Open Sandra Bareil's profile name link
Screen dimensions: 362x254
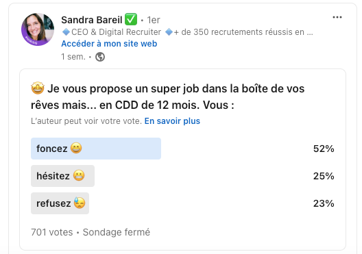click(92, 20)
